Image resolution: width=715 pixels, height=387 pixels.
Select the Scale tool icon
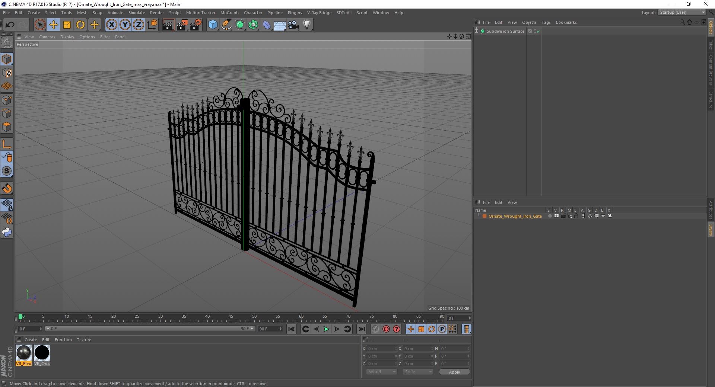point(67,25)
